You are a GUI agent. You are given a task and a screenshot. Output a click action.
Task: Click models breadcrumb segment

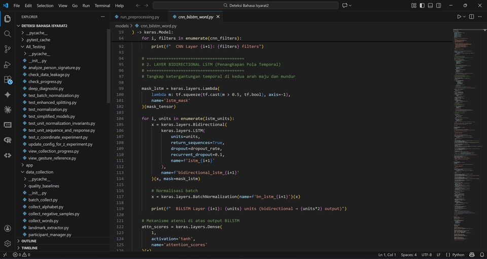click(122, 26)
